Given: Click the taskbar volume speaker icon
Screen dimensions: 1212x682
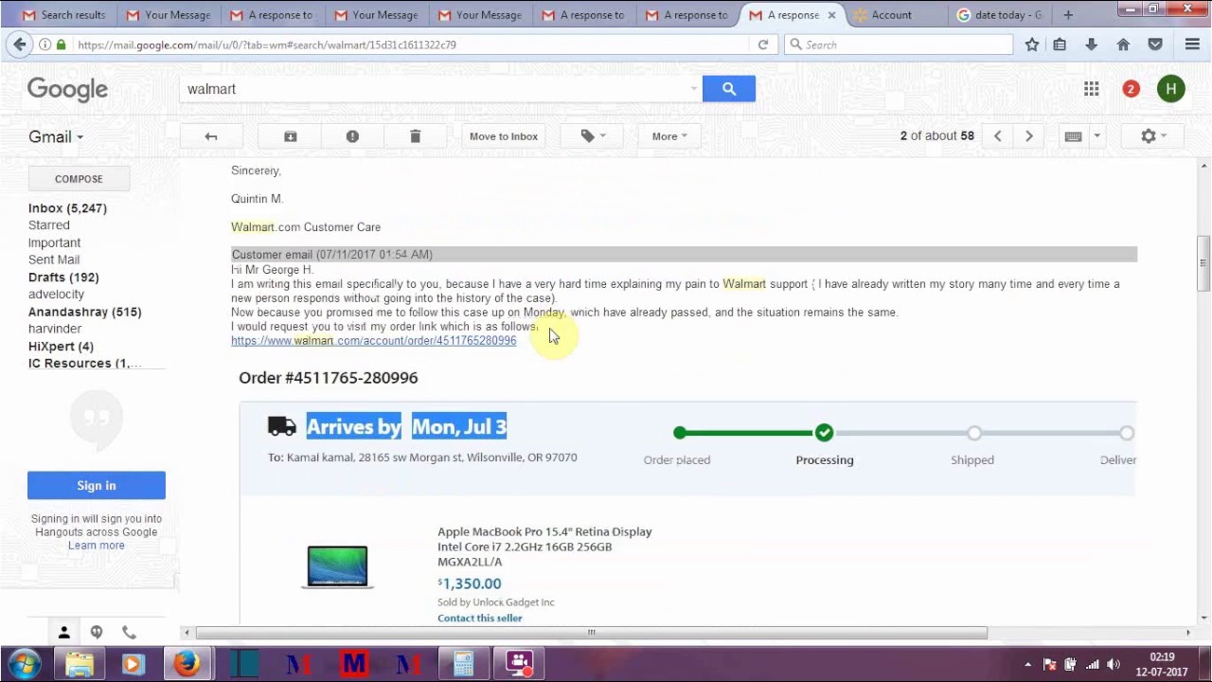Looking at the screenshot, I should (1114, 664).
